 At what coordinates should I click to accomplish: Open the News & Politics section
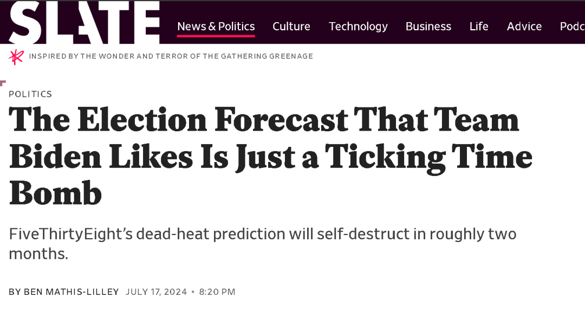[216, 26]
